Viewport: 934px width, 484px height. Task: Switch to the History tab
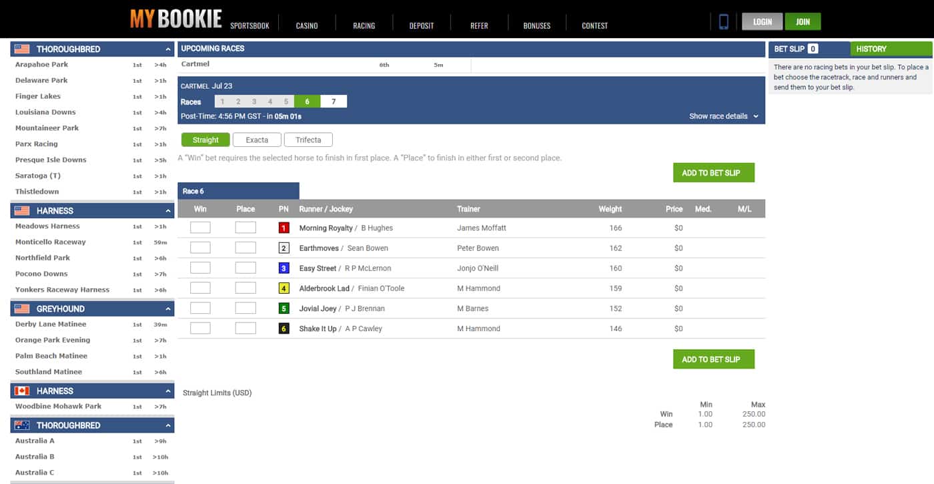(891, 49)
